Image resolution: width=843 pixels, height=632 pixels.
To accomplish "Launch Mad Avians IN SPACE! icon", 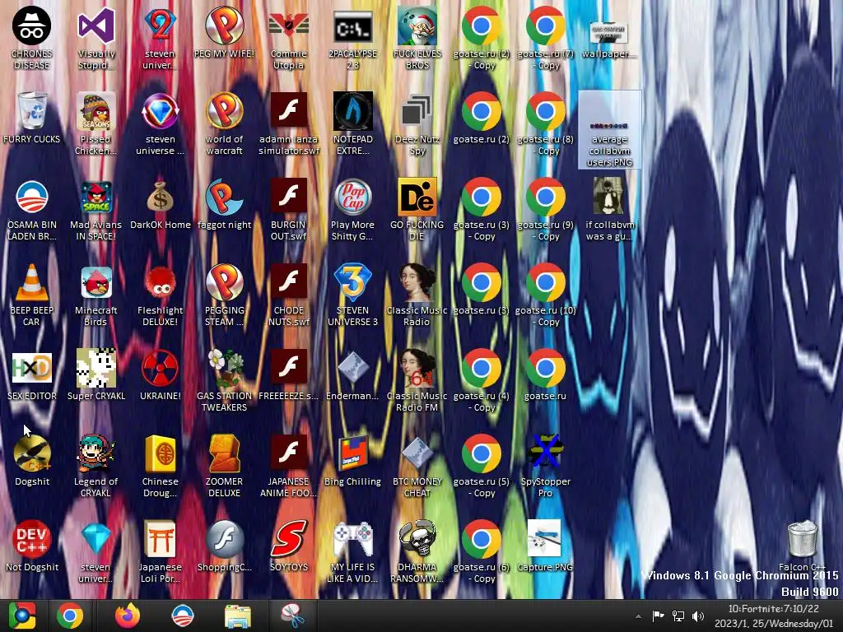I will [x=95, y=210].
